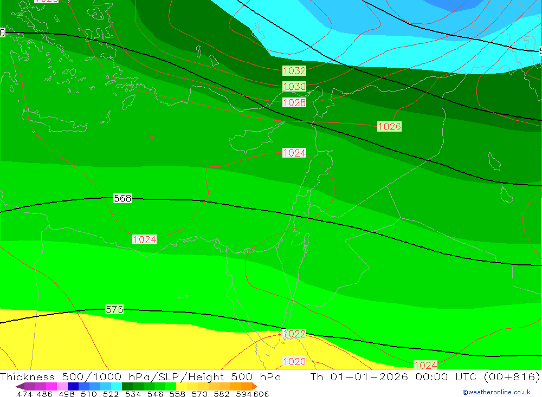This screenshot has width=542, height=397.
Task: Click the legend value 570
Action: (x=199, y=394)
